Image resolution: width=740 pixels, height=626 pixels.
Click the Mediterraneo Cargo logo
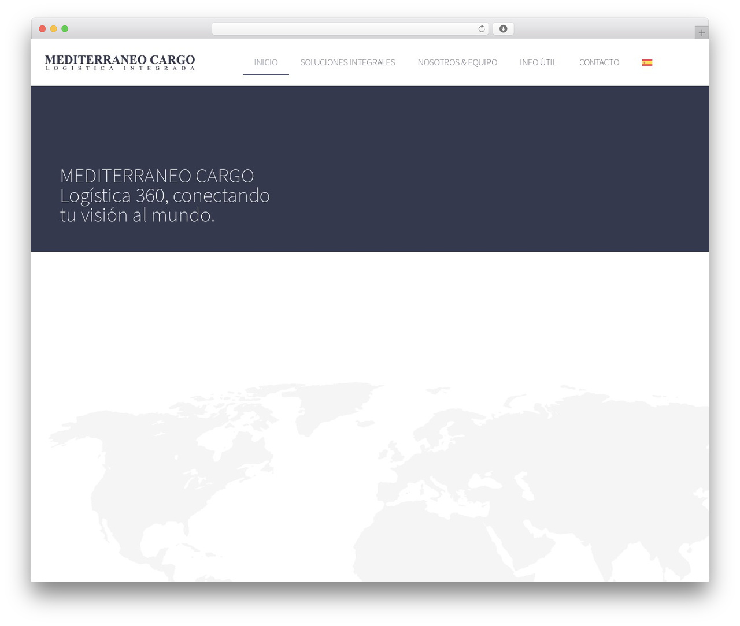point(120,62)
